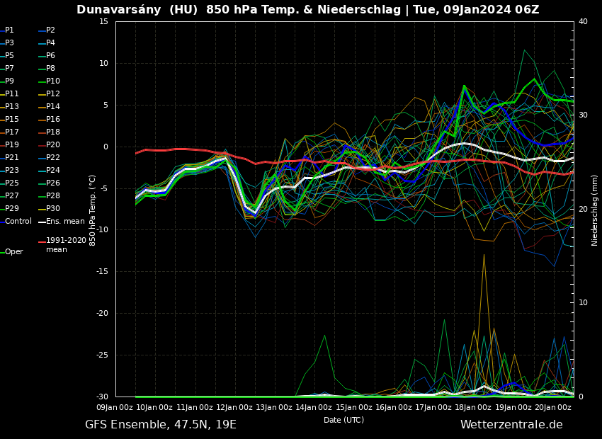The width and height of the screenshot is (602, 439).
Task: Click the P1 legend entry
Action: pyautogui.click(x=9, y=30)
